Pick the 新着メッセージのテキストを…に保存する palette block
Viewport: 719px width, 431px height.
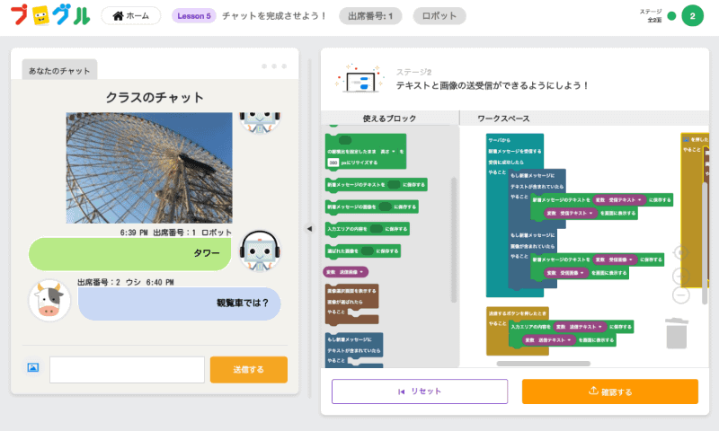pos(376,185)
